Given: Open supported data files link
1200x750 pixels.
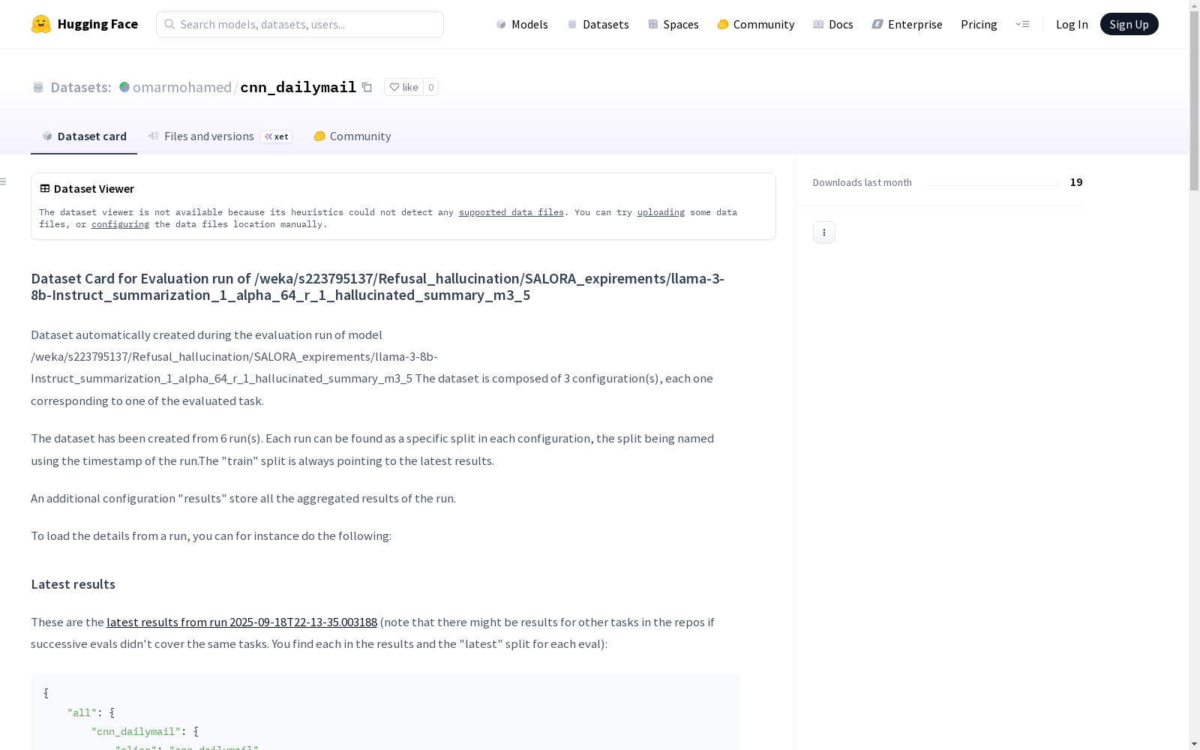Looking at the screenshot, I should point(511,212).
